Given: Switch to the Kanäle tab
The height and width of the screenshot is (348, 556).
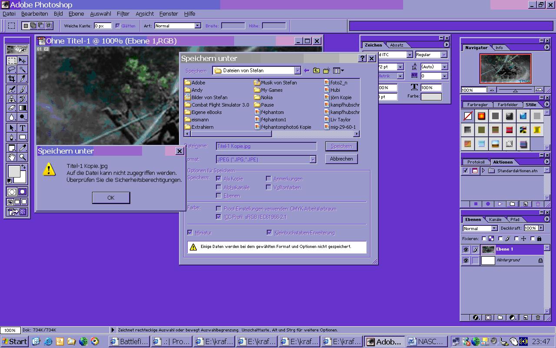Looking at the screenshot, I should pyautogui.click(x=495, y=219).
